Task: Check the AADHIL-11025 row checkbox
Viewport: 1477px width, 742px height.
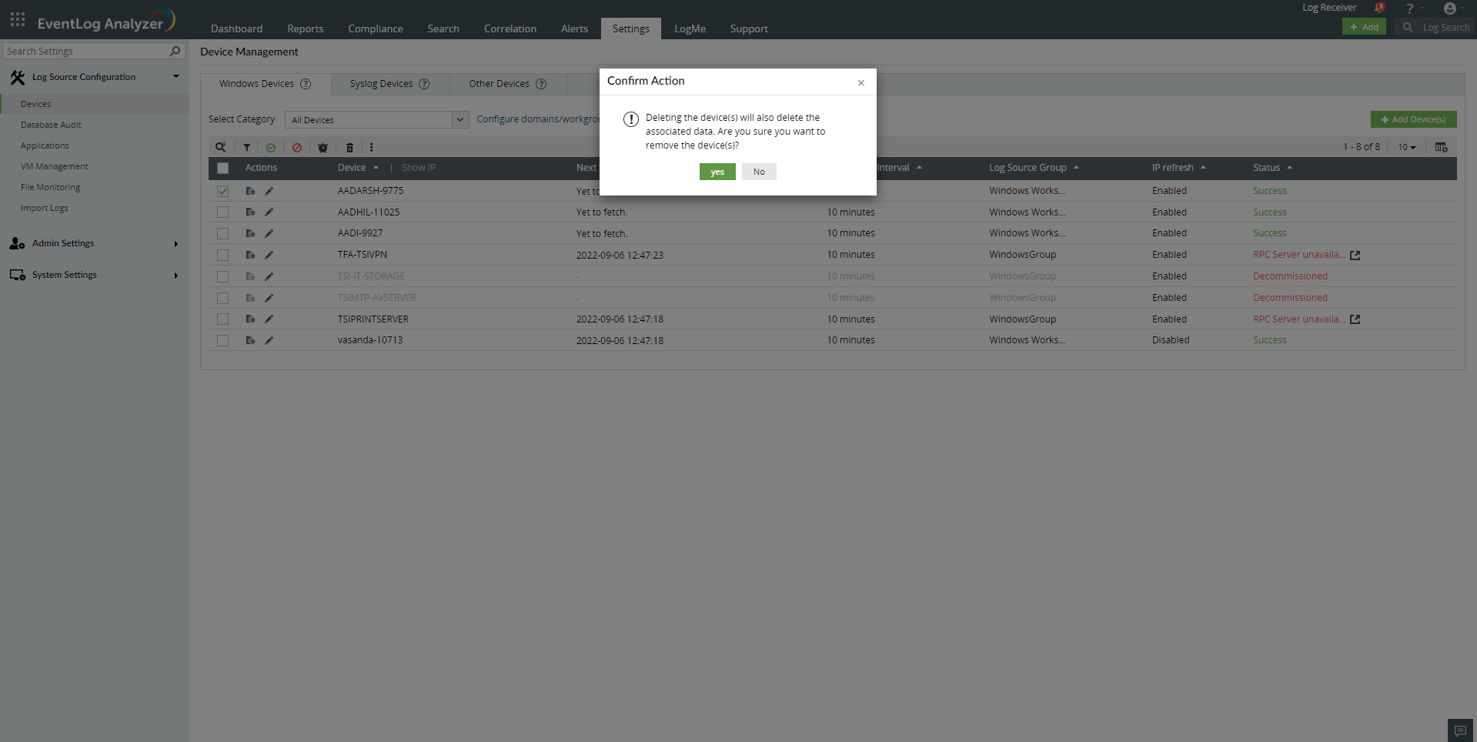Action: (222, 212)
